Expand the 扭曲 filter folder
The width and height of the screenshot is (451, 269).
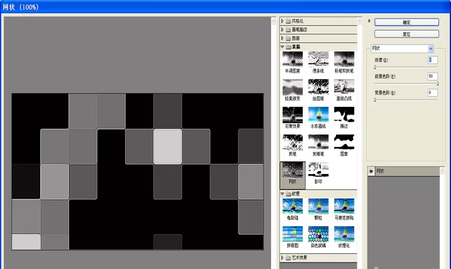[x=282, y=38]
